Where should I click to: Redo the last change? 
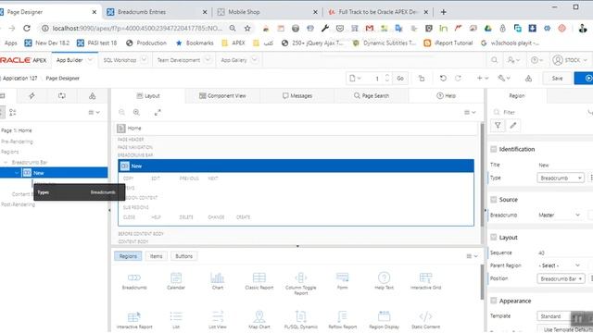[x=458, y=78]
